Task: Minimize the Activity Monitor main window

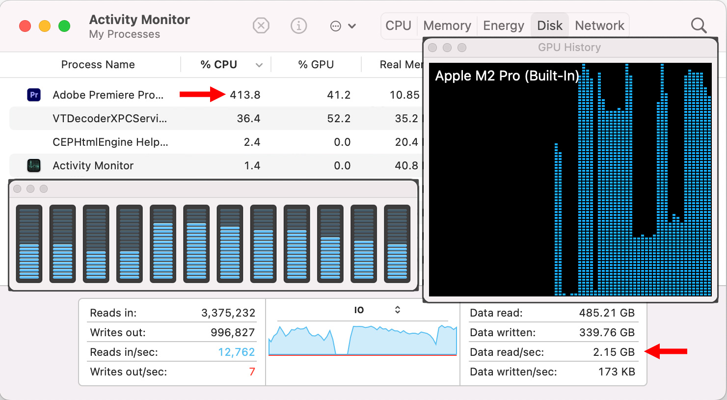Action: (x=45, y=26)
